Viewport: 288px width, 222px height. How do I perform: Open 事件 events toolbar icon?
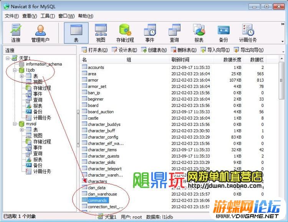[150, 33]
